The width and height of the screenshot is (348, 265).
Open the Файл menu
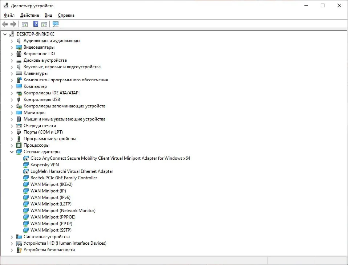point(9,15)
